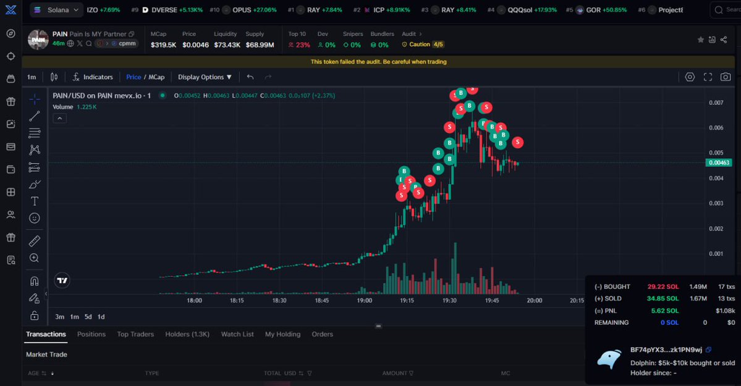Collapse the drawing toolbar side arrow

[46, 294]
